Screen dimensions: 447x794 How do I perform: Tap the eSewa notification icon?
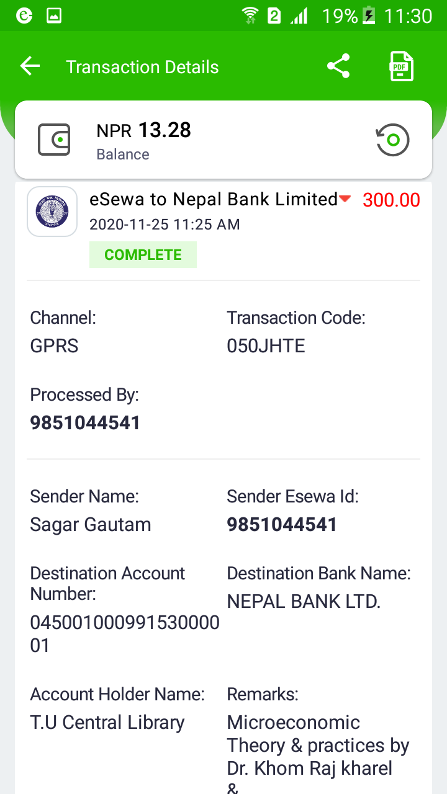[24, 16]
